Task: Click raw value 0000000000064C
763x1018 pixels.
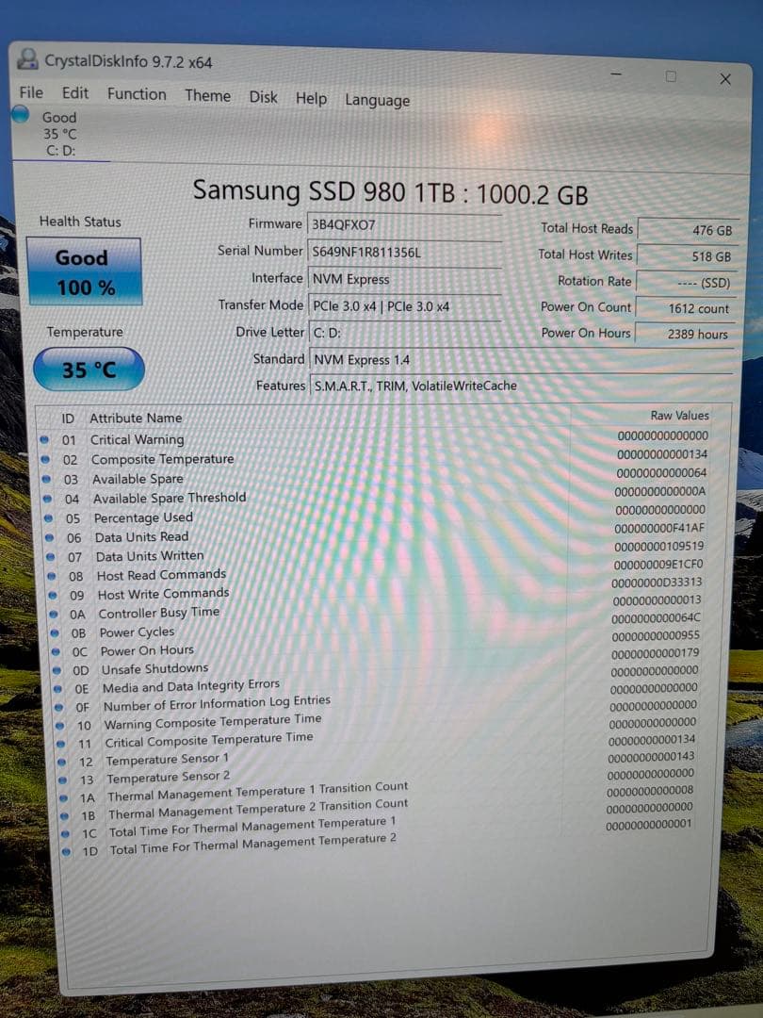Action: pos(656,618)
